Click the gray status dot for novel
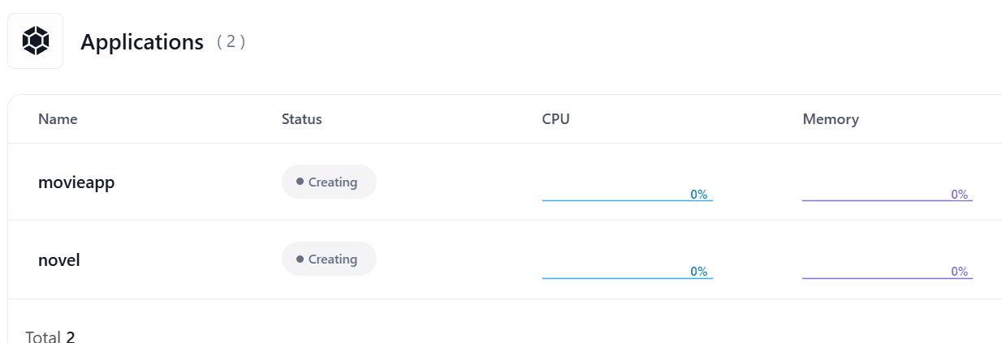 300,259
